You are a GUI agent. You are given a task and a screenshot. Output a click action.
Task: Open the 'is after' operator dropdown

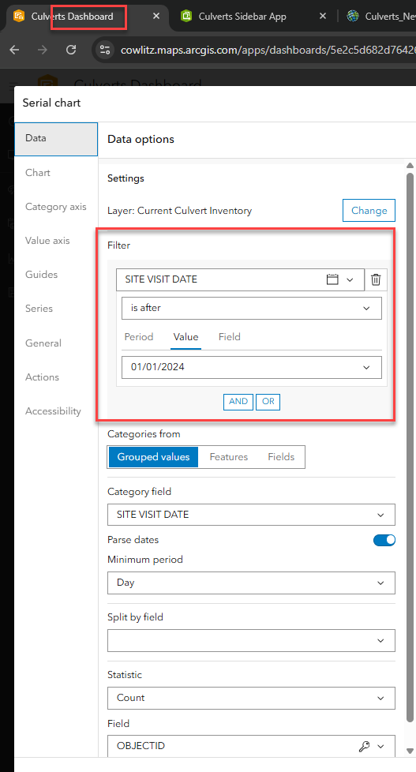pos(252,308)
